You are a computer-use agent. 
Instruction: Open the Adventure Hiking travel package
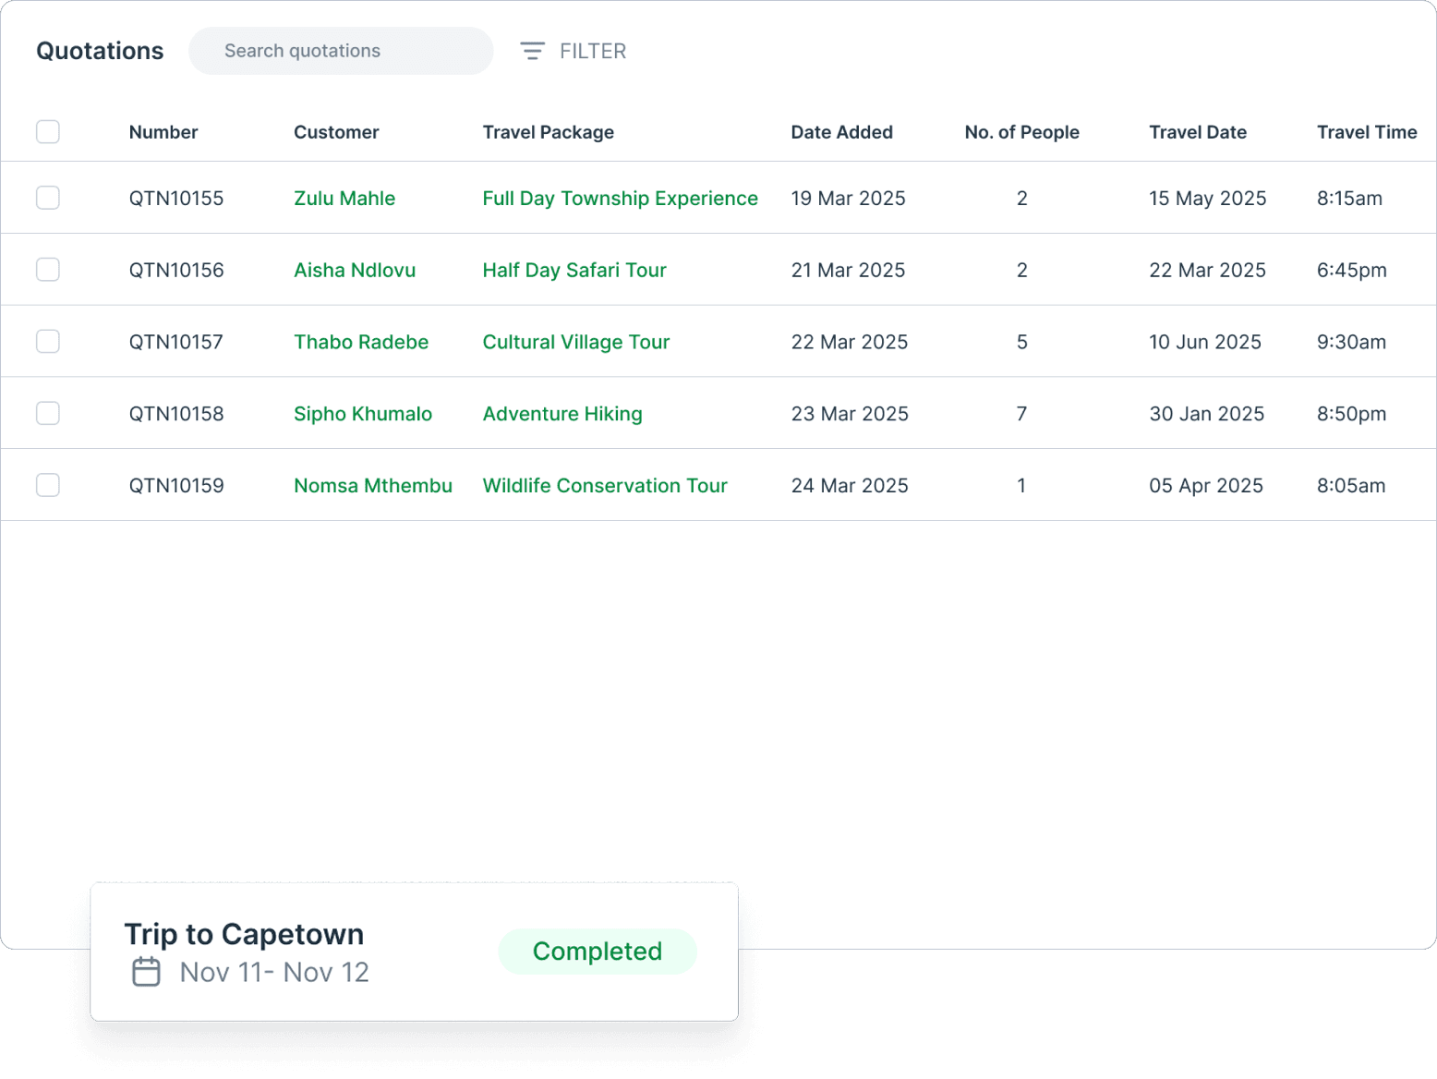coord(562,413)
